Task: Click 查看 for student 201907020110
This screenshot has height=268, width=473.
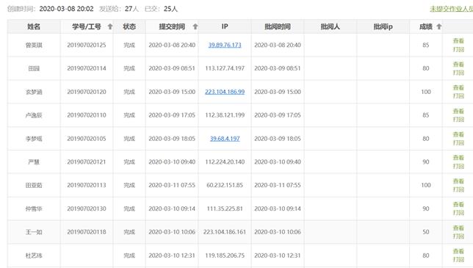Action: point(458,111)
